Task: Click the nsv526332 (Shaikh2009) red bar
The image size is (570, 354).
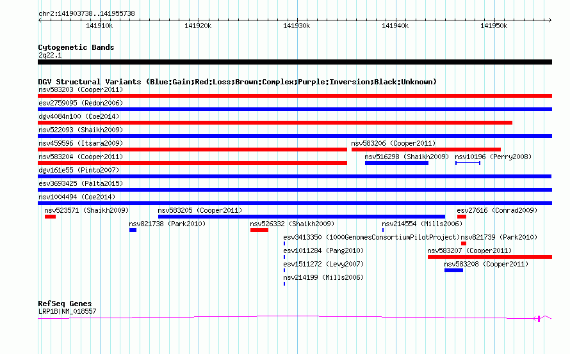Action: (259, 230)
